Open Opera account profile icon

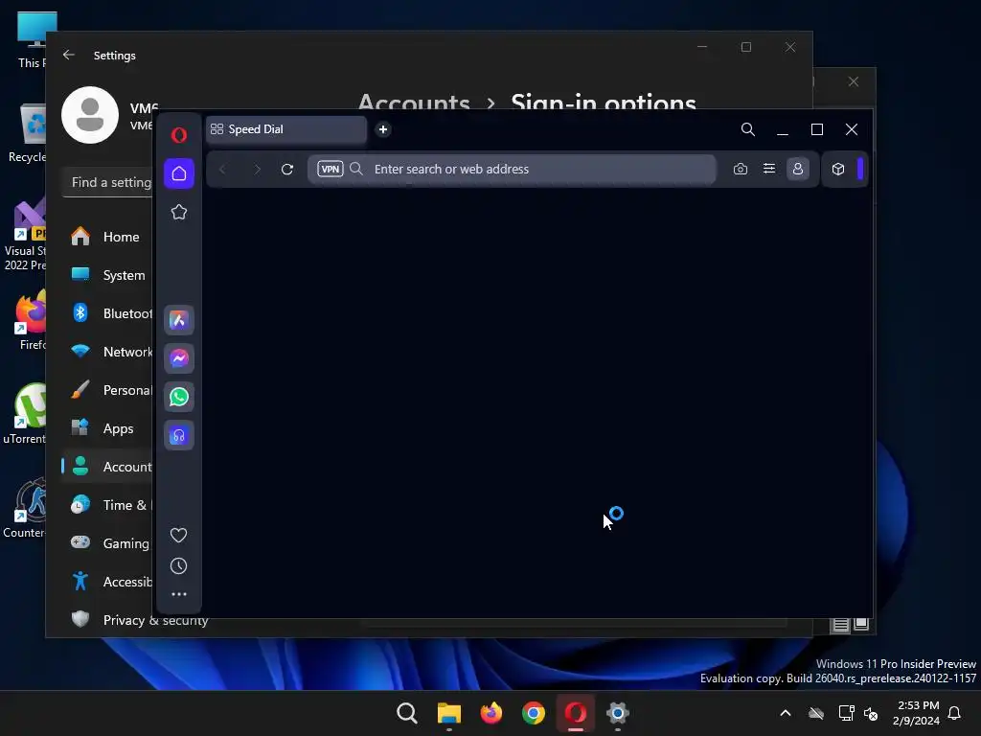coord(798,169)
